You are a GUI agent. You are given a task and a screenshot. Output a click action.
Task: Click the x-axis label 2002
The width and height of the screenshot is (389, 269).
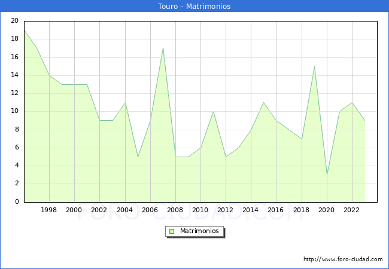coord(99,210)
